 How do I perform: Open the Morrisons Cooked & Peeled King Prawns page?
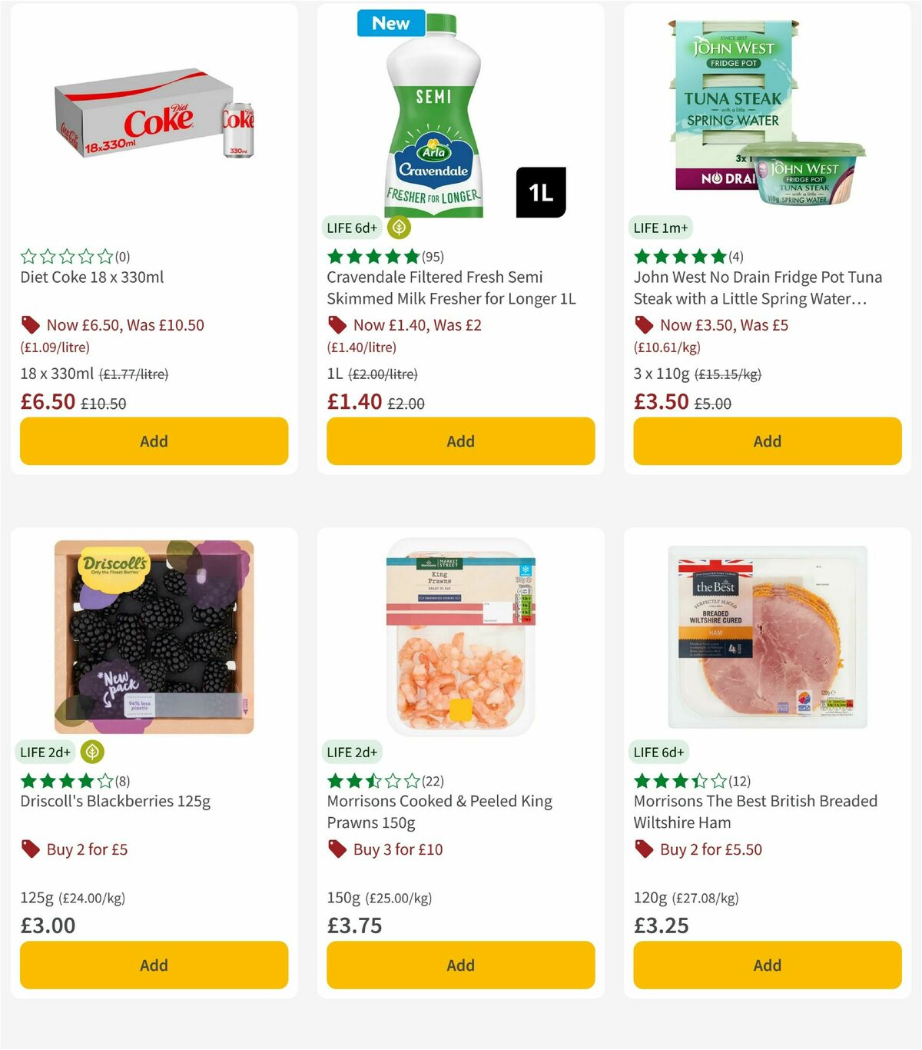coord(439,811)
